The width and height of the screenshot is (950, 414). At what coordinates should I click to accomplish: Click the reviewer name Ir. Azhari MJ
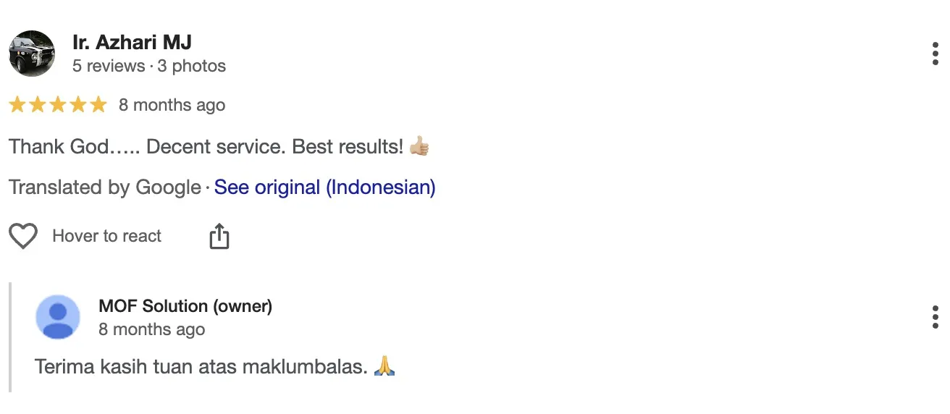click(x=132, y=42)
